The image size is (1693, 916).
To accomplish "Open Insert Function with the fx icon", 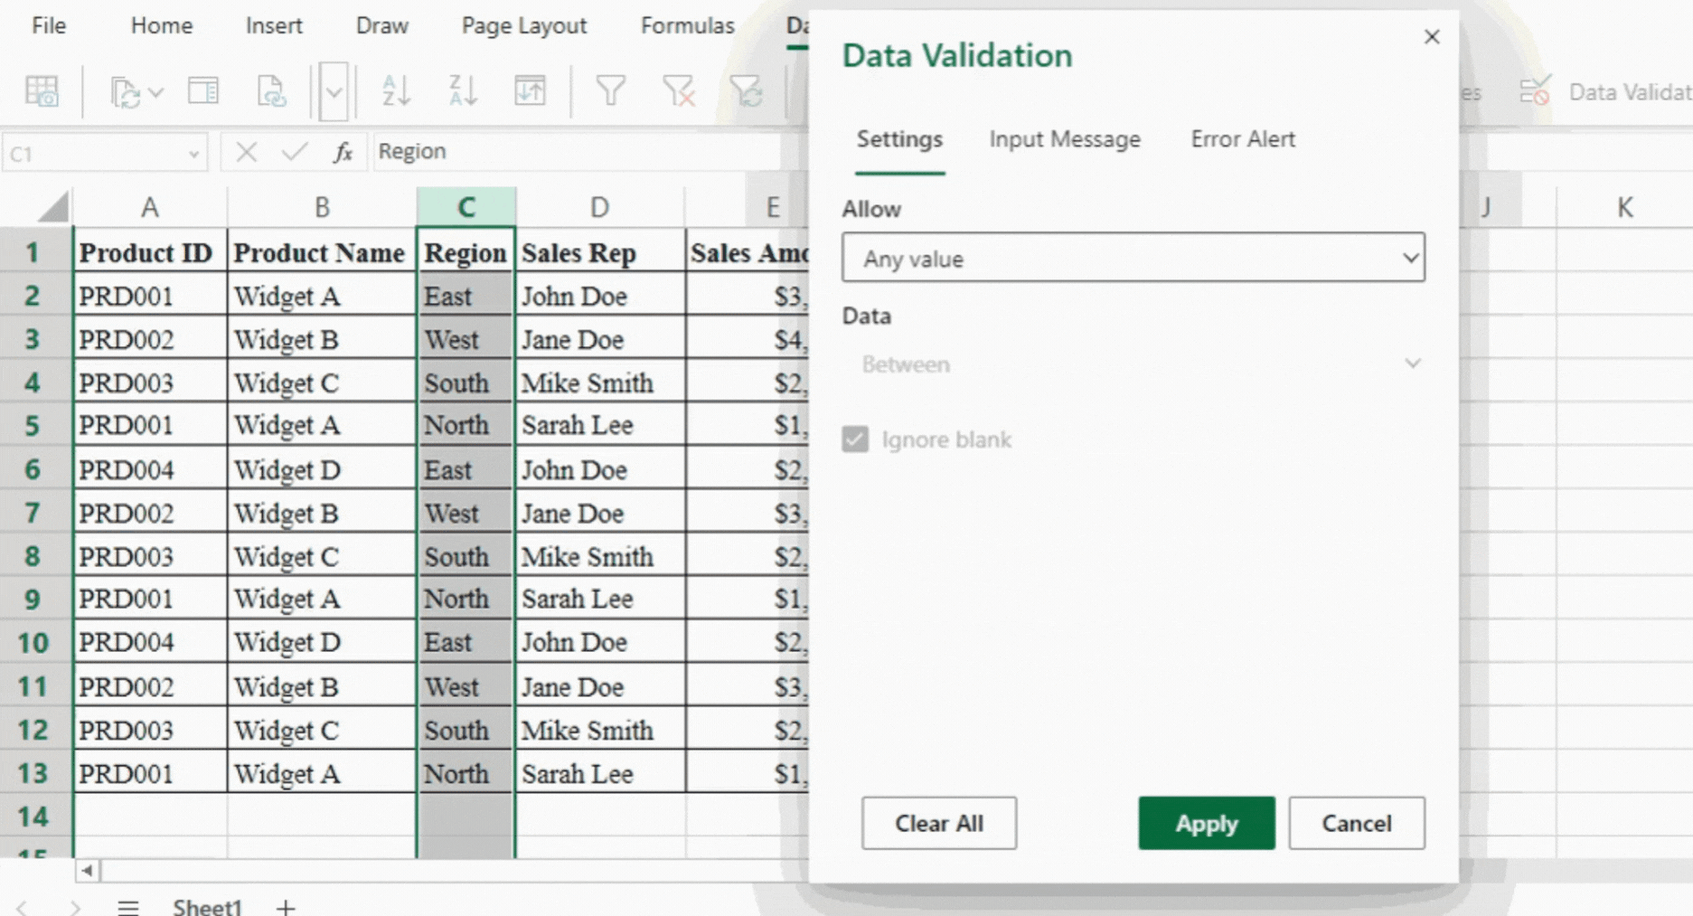I will (343, 152).
